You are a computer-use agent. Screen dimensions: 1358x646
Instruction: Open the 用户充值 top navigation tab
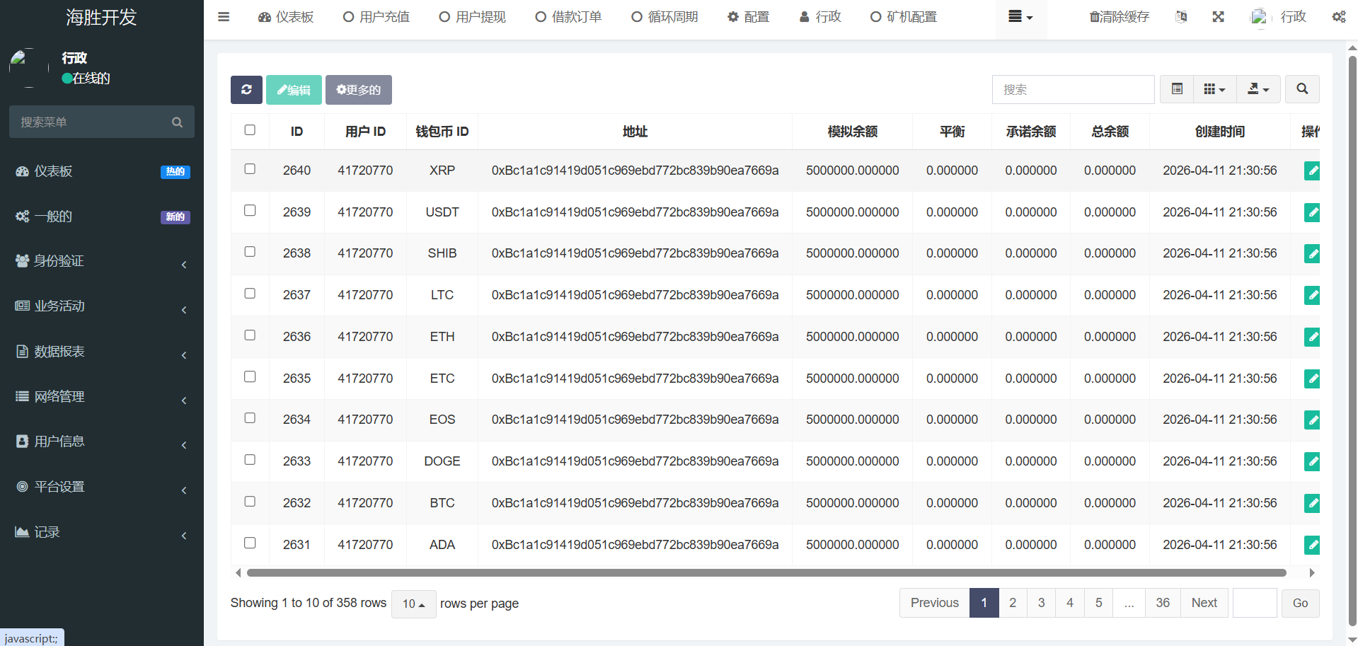click(x=376, y=17)
